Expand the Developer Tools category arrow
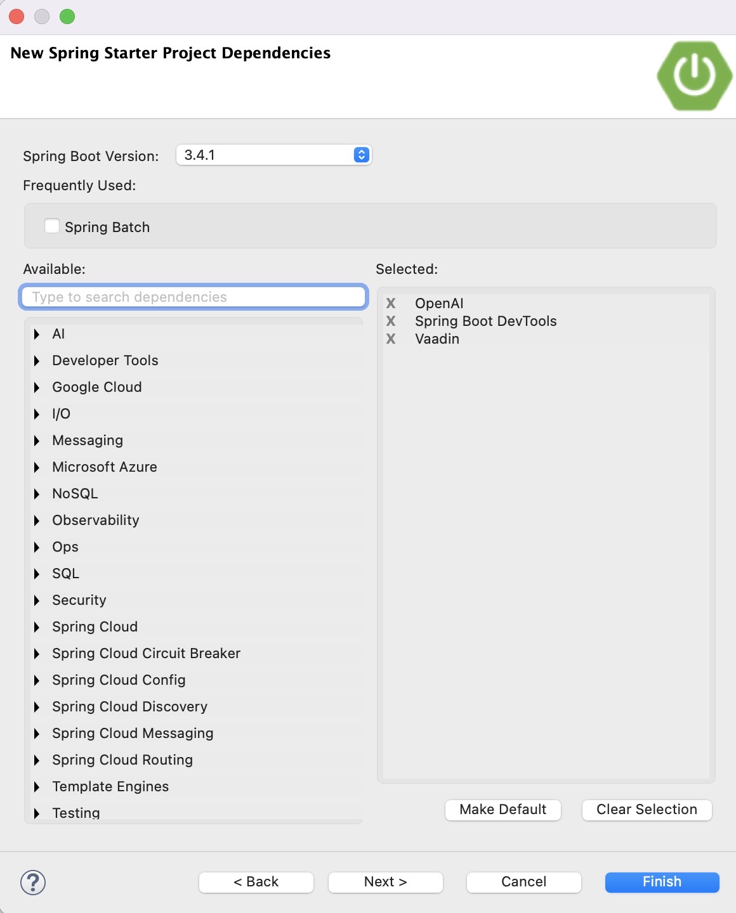 (x=37, y=361)
